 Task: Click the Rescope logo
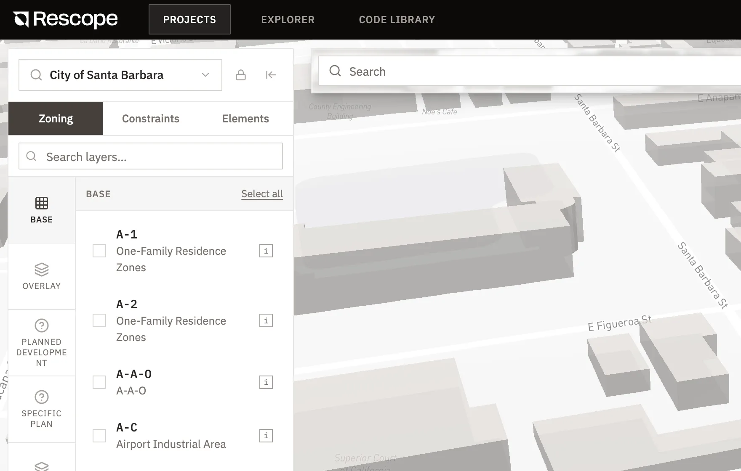coord(65,19)
